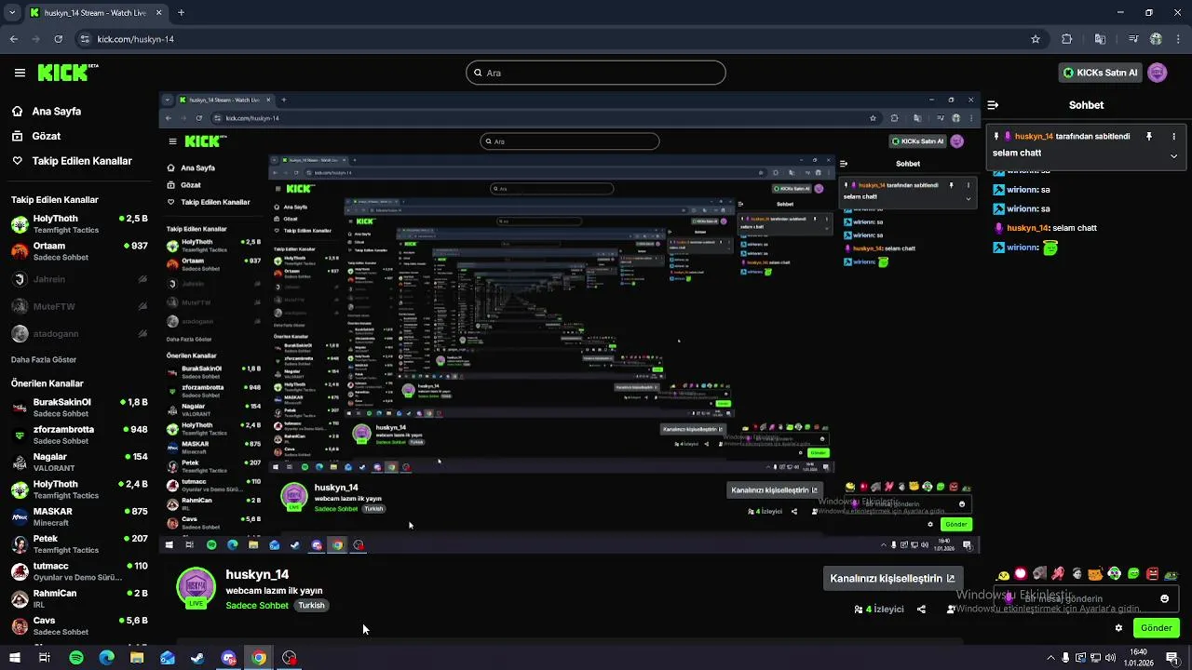Insert the green smiley quick emote
The height and width of the screenshot is (670, 1192).
[x=1133, y=574]
